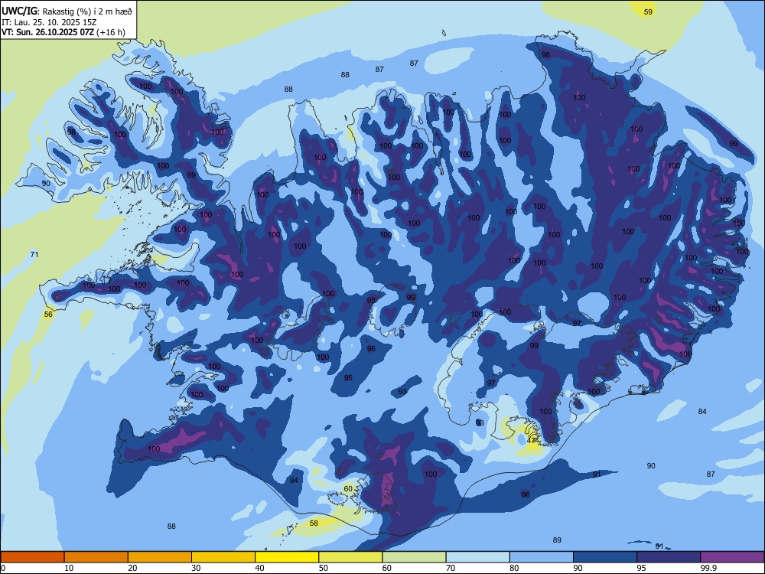Pick the pale yellow 50–60 legend swatch
Screen dimensions: 765x574
click(351, 557)
